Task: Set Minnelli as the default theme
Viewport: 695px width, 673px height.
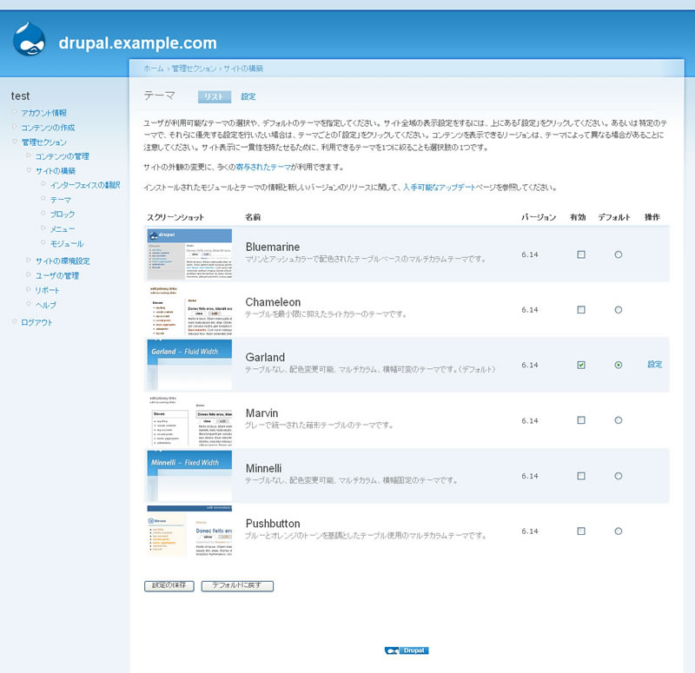Action: (619, 476)
